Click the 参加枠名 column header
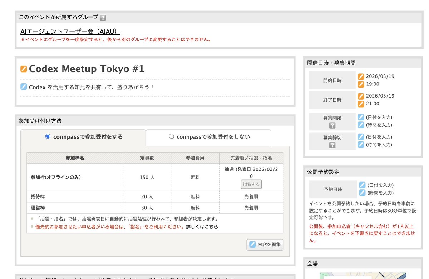 click(x=75, y=158)
